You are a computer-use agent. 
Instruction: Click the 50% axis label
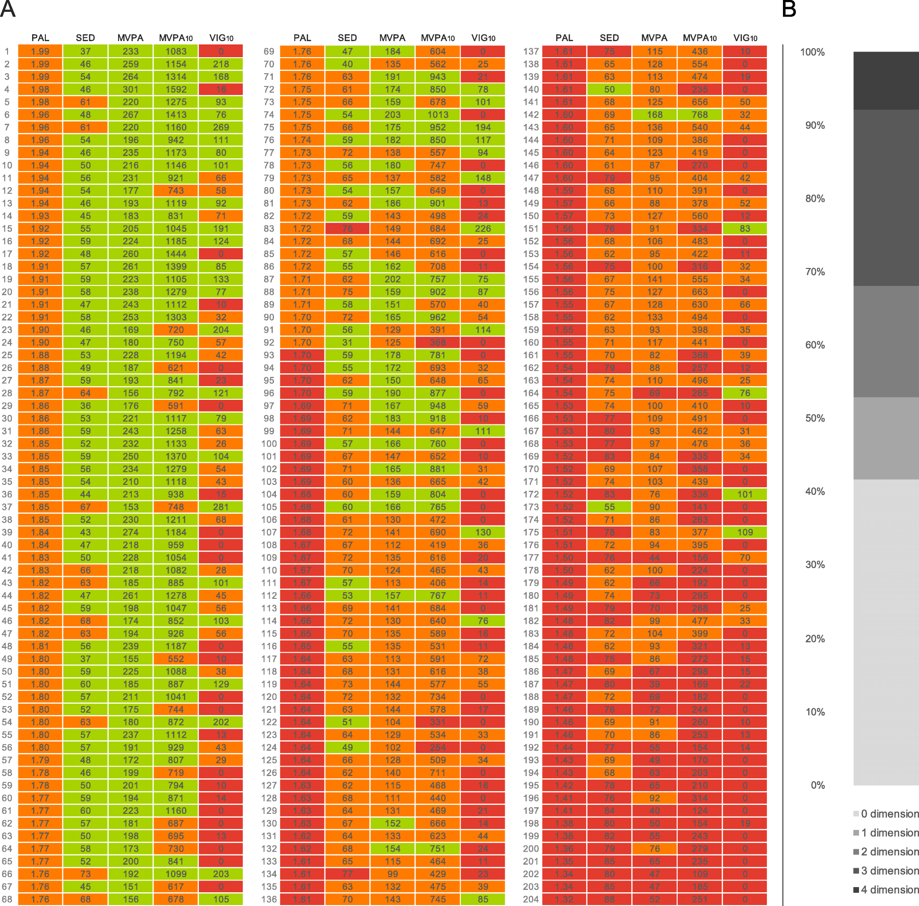tap(815, 419)
